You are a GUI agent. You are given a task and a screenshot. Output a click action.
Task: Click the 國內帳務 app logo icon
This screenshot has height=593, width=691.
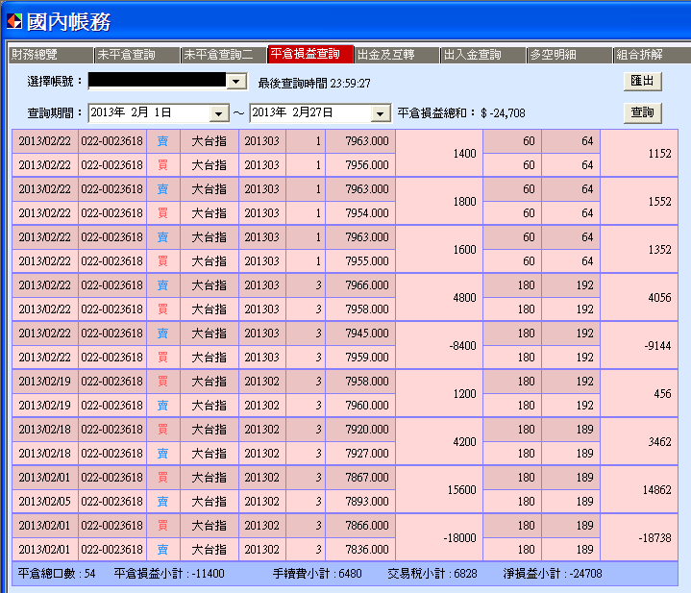coord(14,21)
